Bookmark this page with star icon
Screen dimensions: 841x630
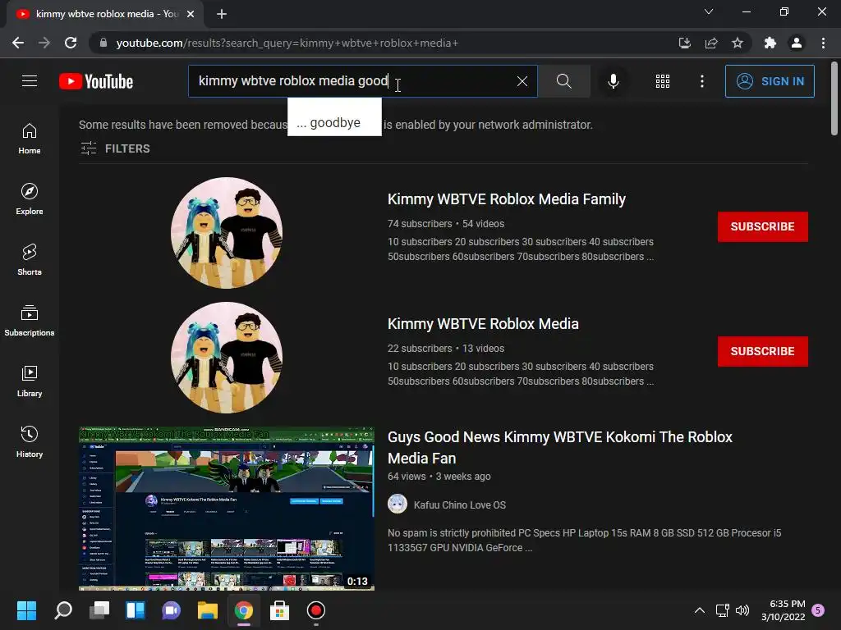pyautogui.click(x=738, y=43)
